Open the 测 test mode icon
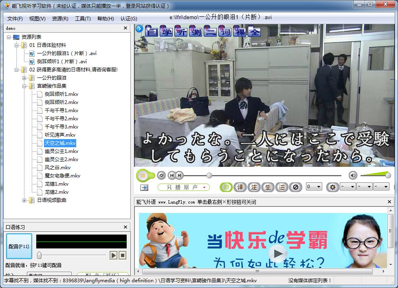Image resolution: width=398 pixels, height=288 pixels. click(x=195, y=30)
